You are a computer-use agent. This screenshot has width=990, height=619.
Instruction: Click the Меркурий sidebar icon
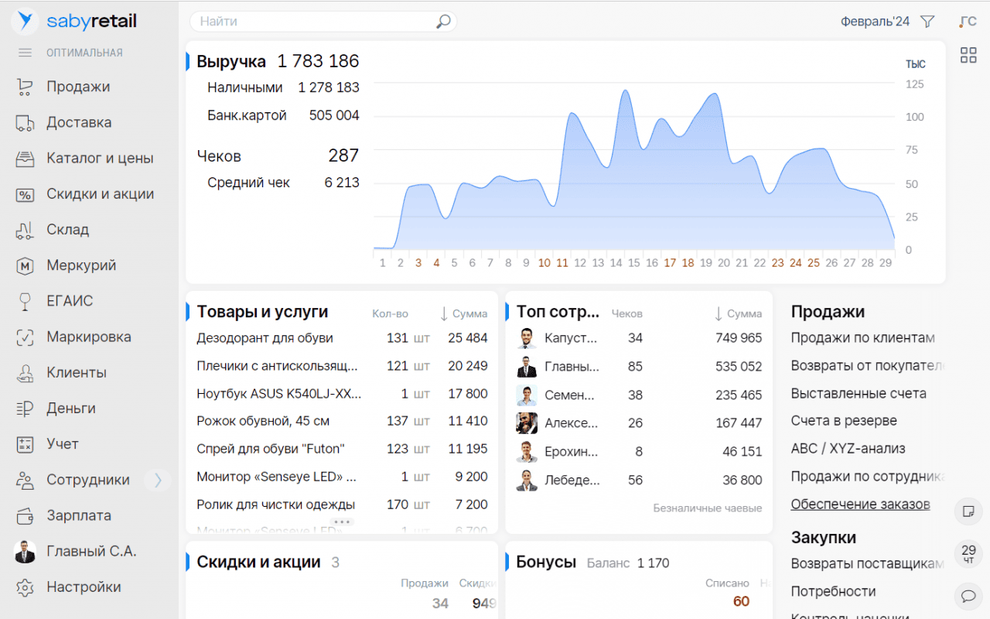[x=26, y=265]
